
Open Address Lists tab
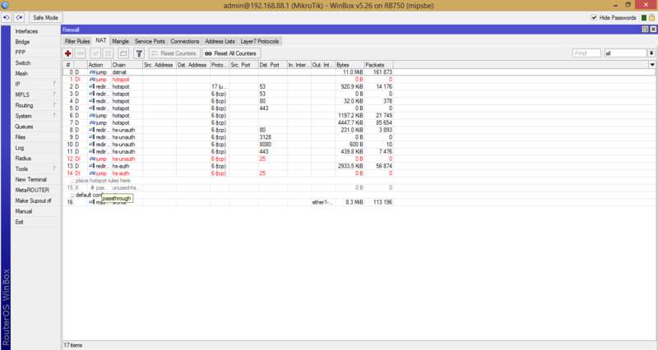pyautogui.click(x=220, y=41)
